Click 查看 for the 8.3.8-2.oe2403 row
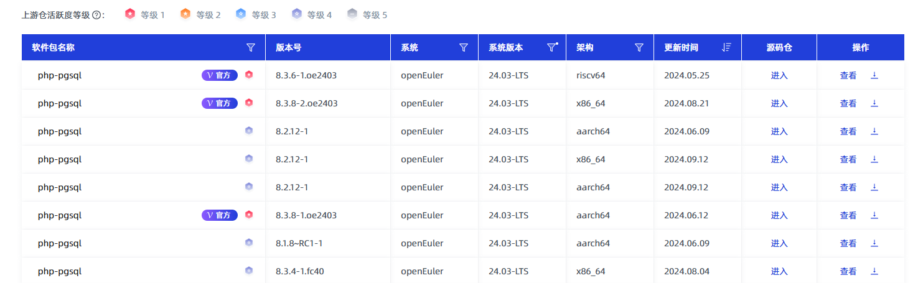918x283 pixels. point(848,103)
